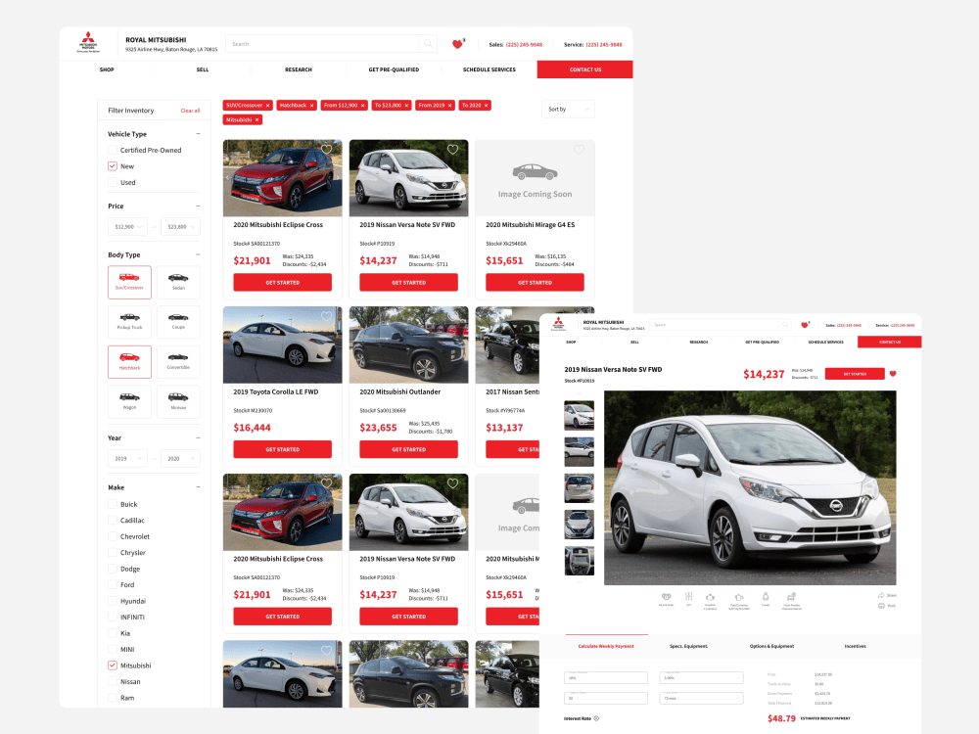Uncheck the New vehicle type checkbox
Image resolution: width=979 pixels, height=734 pixels.
113,166
